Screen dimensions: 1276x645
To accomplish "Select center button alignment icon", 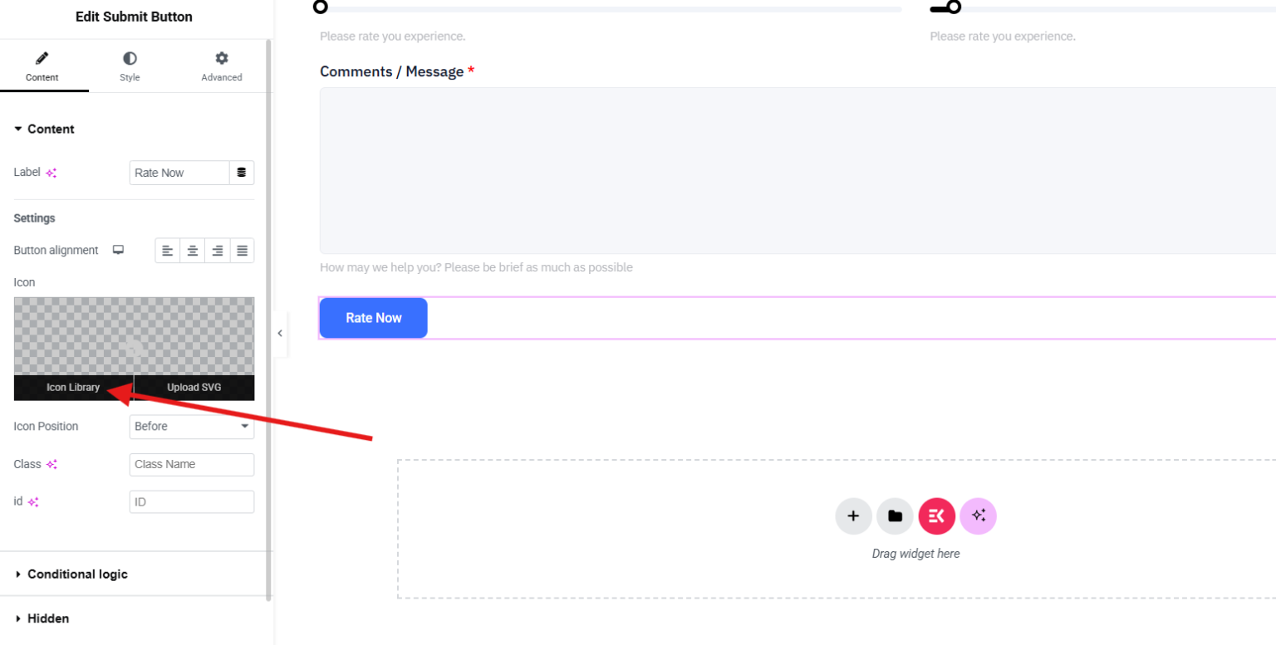I will [x=193, y=250].
